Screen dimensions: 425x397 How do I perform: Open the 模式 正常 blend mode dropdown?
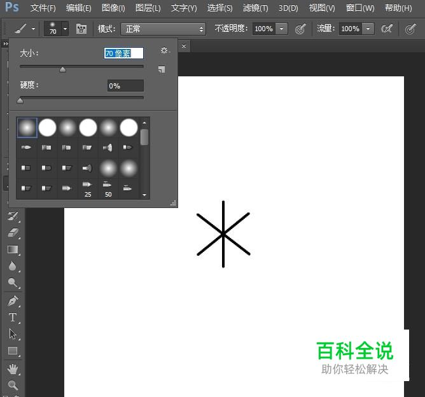pos(163,29)
